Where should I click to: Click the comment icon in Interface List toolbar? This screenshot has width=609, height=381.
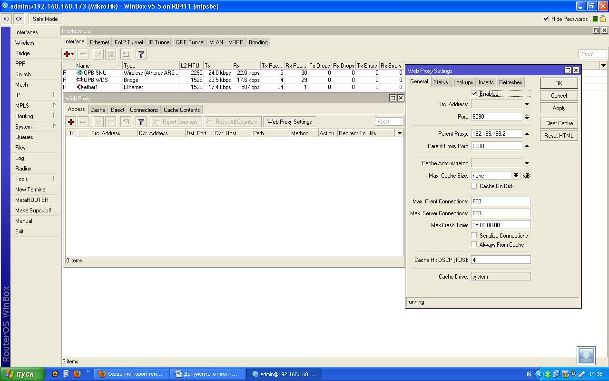[x=126, y=54]
